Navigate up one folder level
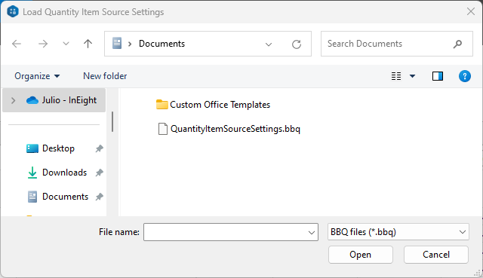Image resolution: width=483 pixels, height=278 pixels. point(88,44)
